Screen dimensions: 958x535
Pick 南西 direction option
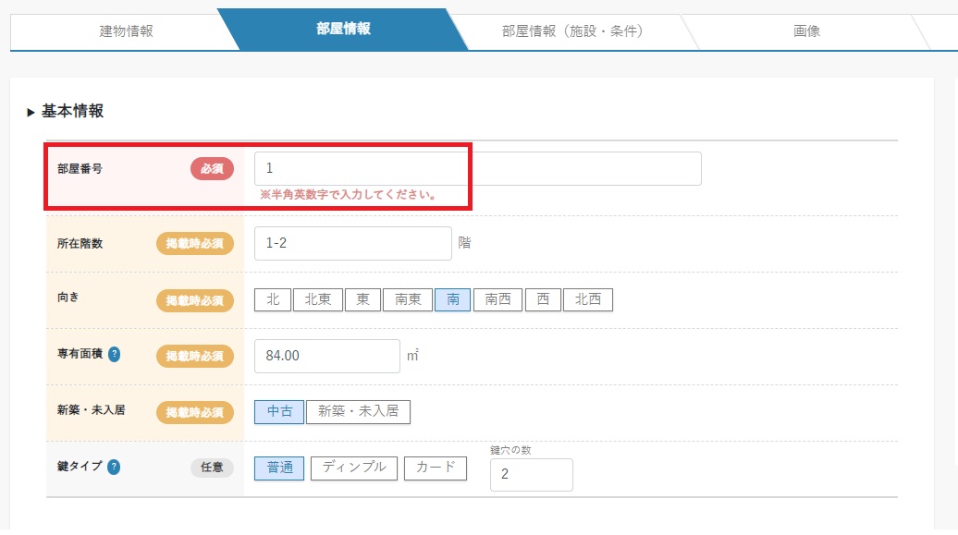pyautogui.click(x=497, y=299)
